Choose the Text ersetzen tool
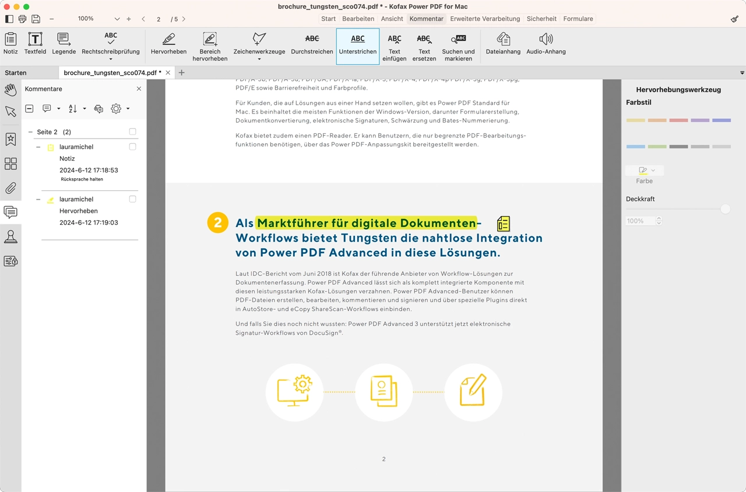The height and width of the screenshot is (492, 746). point(424,47)
